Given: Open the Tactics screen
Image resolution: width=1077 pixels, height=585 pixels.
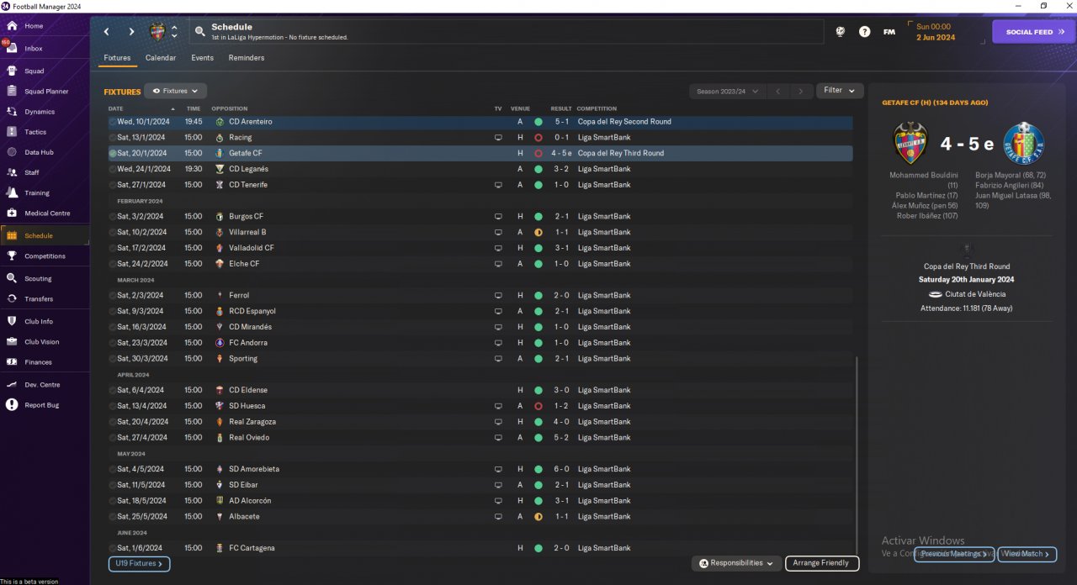Looking at the screenshot, I should [35, 132].
